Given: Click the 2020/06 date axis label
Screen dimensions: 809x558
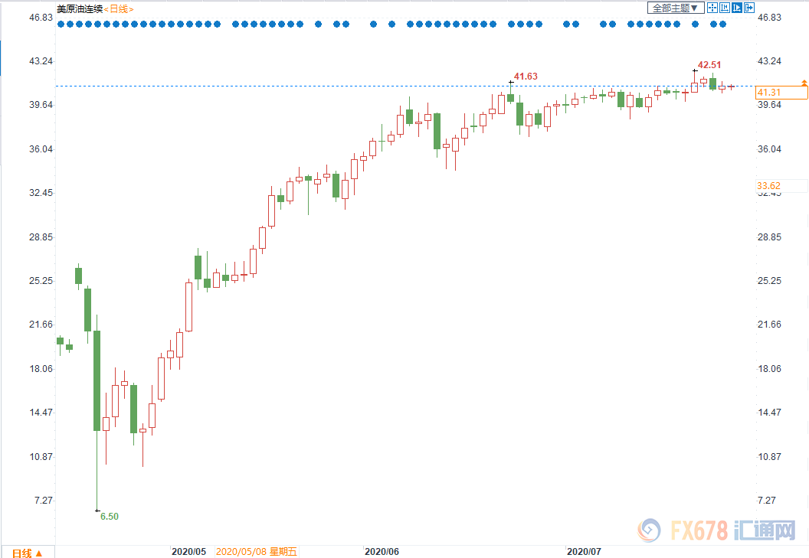Looking at the screenshot, I should [x=382, y=551].
